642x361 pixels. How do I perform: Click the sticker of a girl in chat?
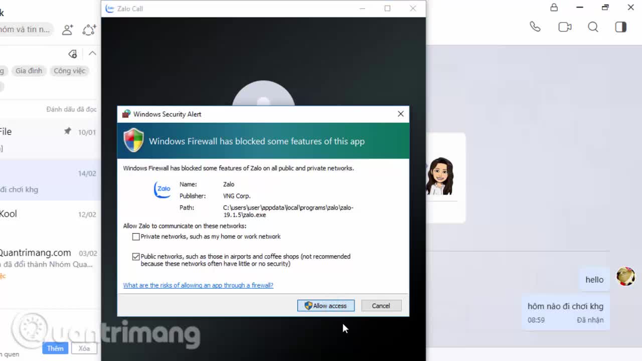point(439,176)
